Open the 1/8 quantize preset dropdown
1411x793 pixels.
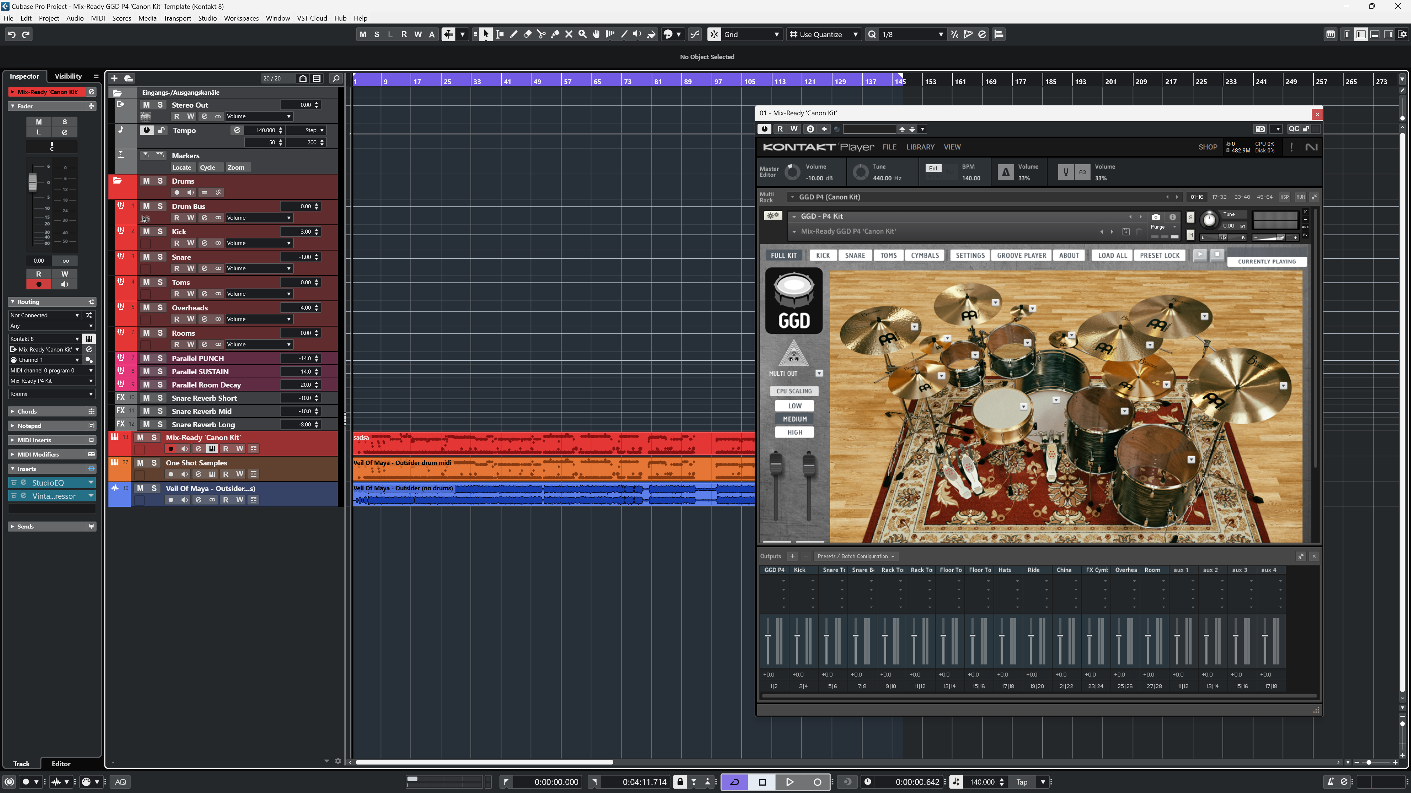tap(912, 34)
